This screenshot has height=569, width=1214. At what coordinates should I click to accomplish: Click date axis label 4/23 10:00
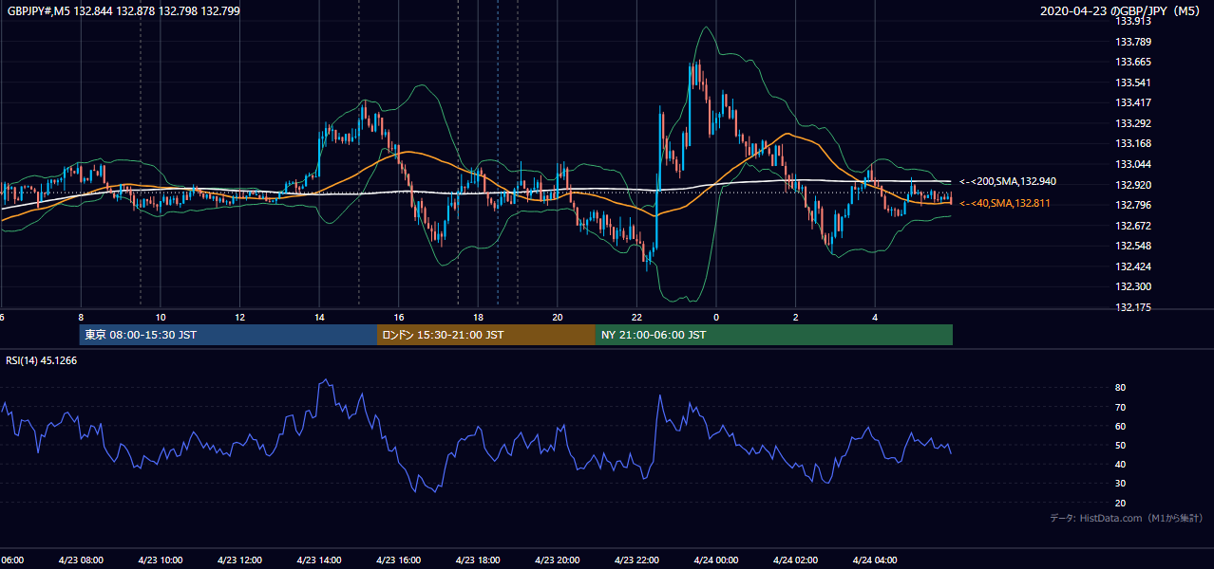point(160,560)
